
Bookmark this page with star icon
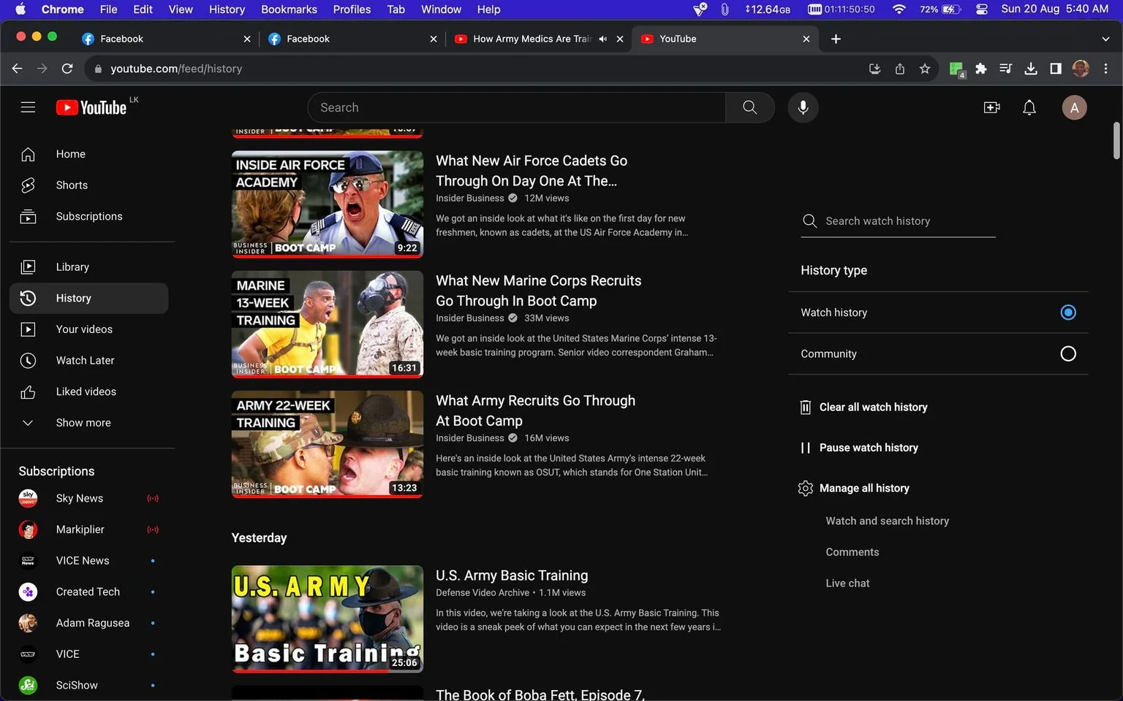[x=924, y=69]
